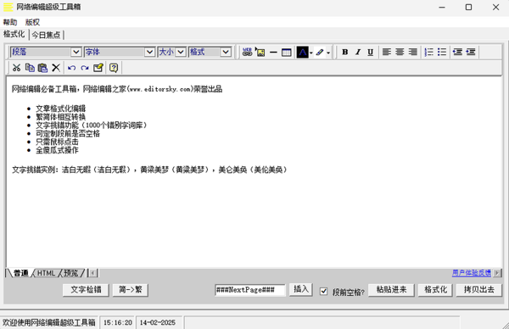Switch to the HTML view tab
This screenshot has height=329, width=509.
click(46, 273)
